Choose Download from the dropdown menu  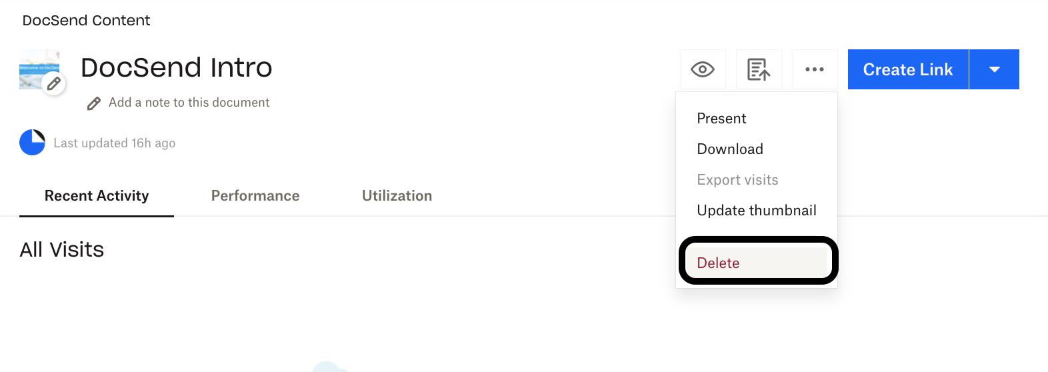pos(730,149)
